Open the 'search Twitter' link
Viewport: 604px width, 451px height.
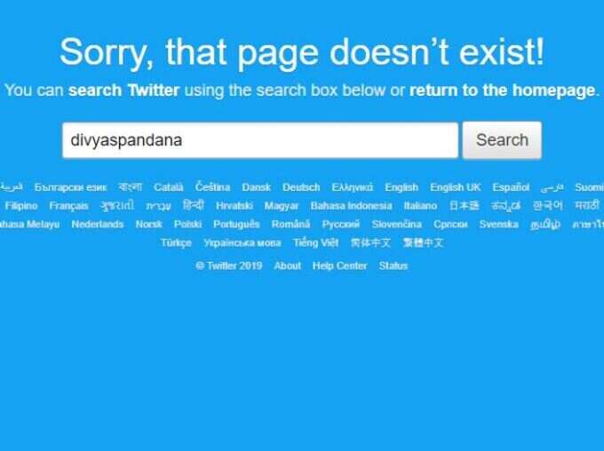123,91
